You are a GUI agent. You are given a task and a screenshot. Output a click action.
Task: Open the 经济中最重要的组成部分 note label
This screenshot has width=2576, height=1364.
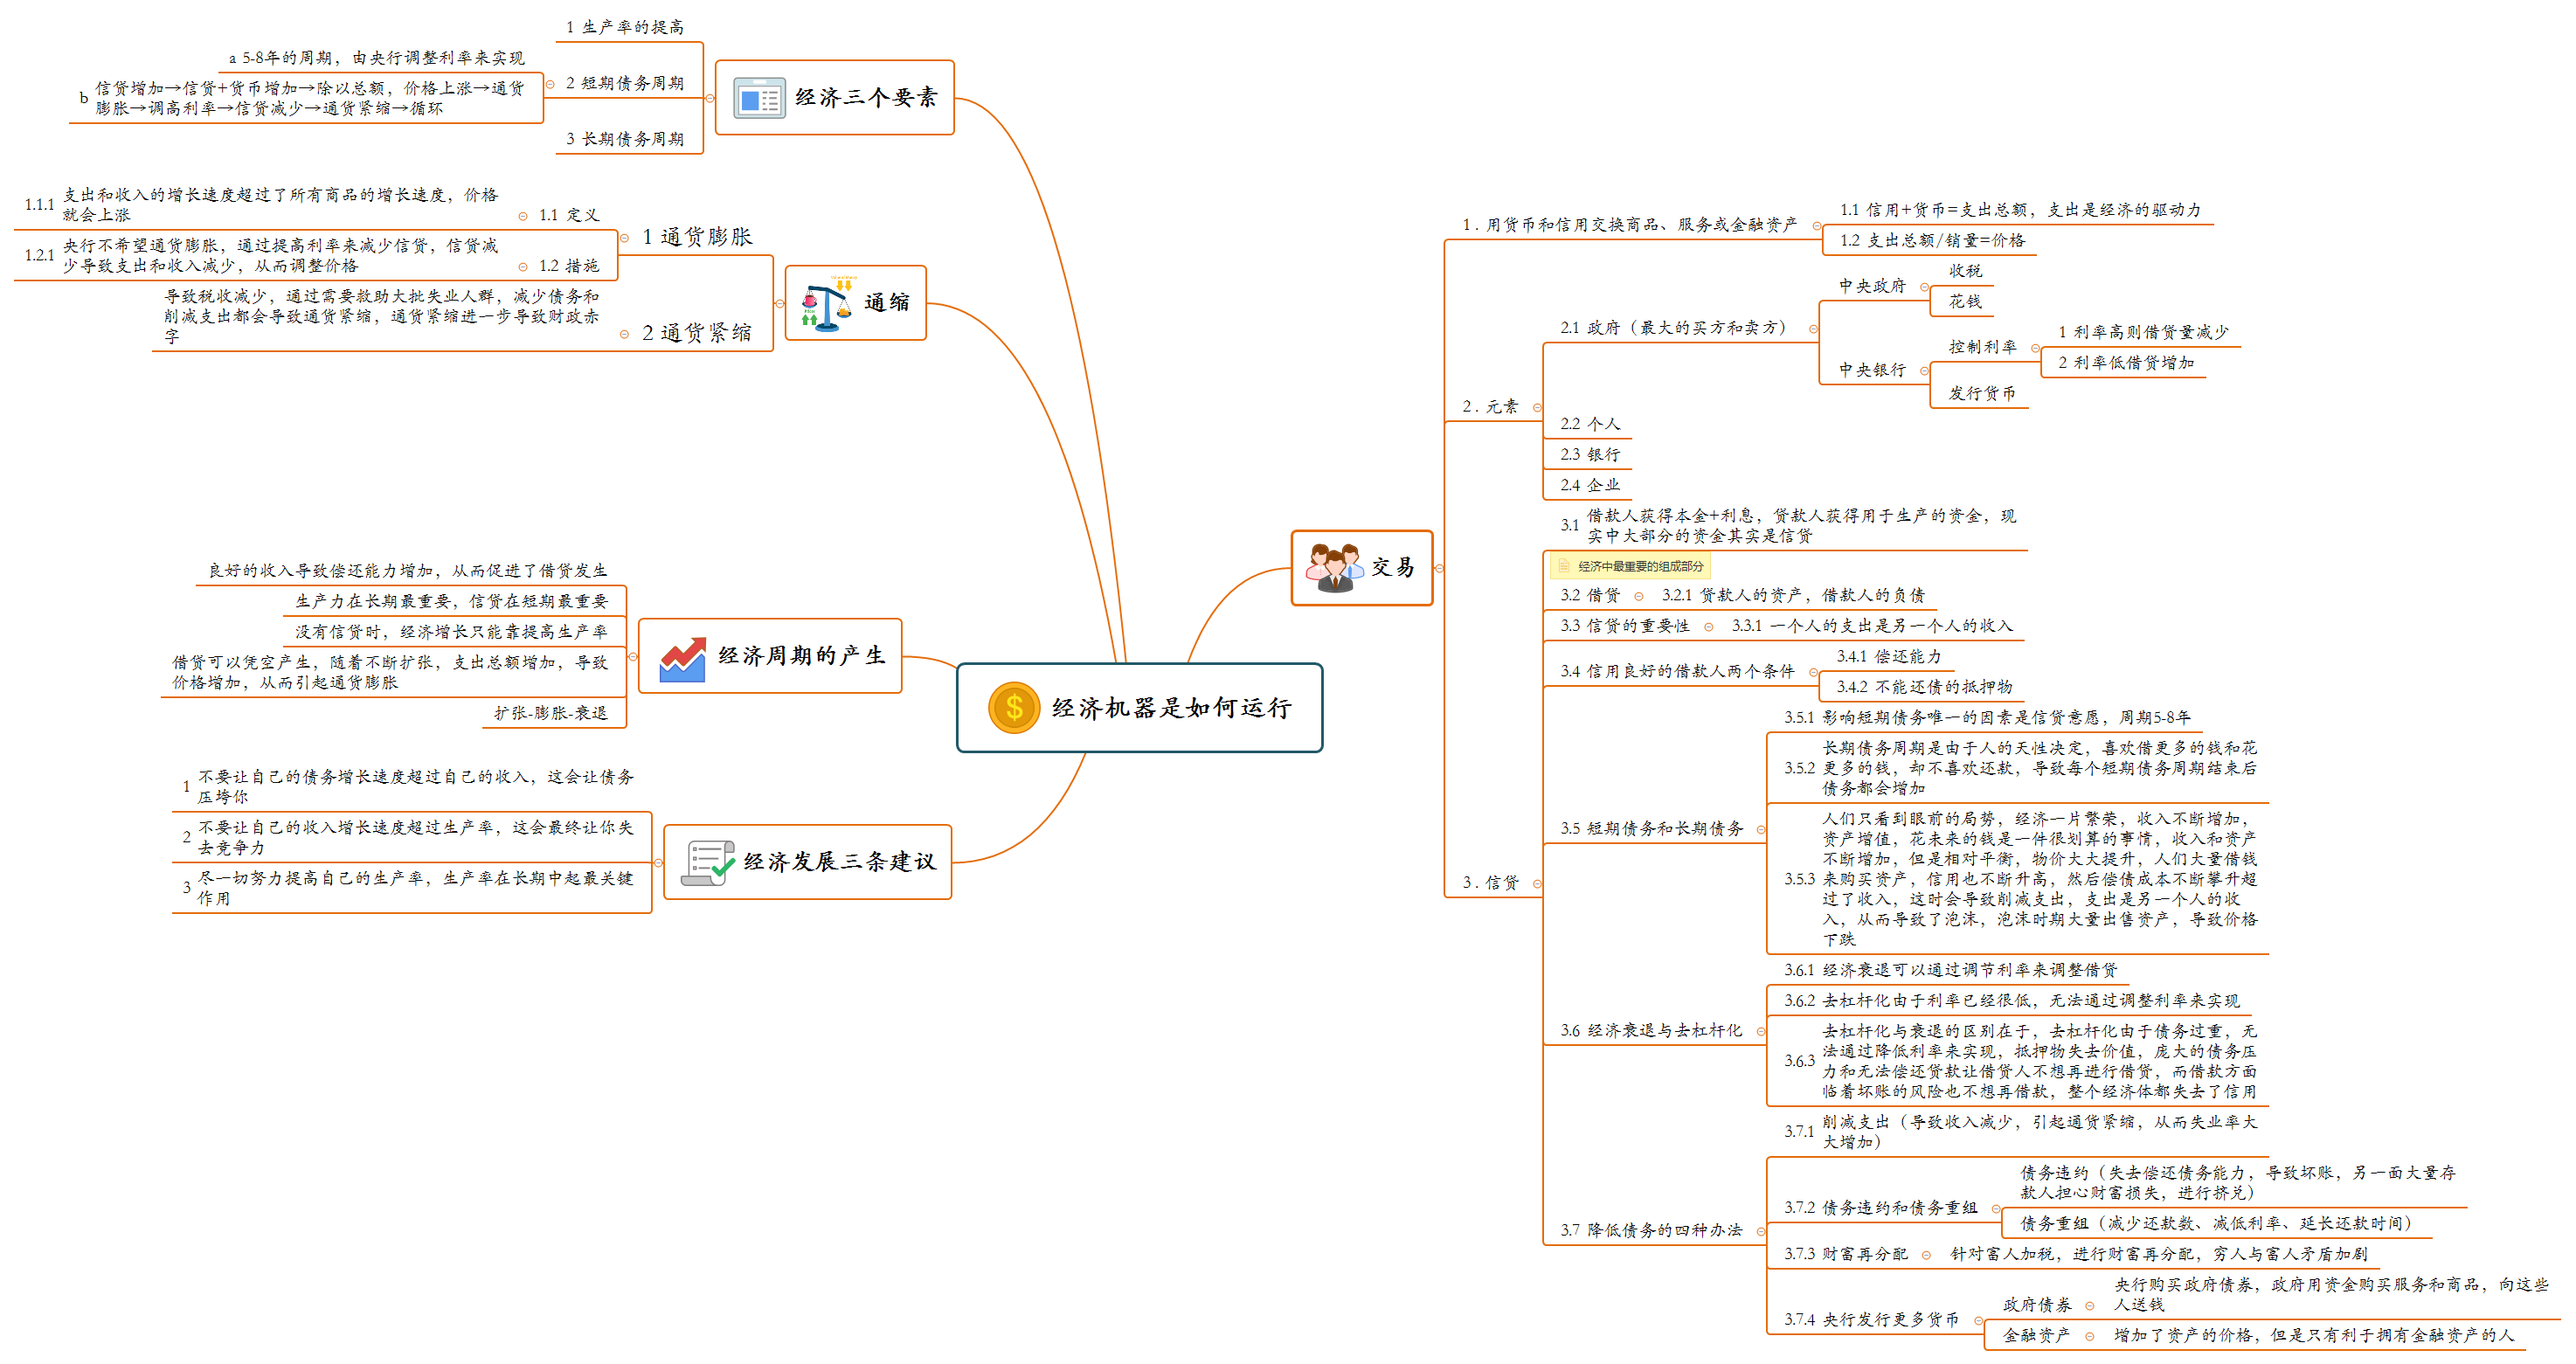point(1640,567)
